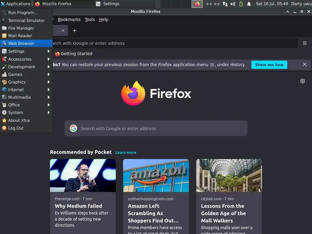Click the Mail Reader icon in menu
312x234 pixels.
[x=4, y=36]
